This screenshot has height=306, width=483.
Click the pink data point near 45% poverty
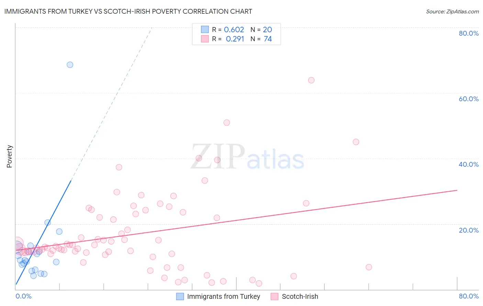(356, 142)
